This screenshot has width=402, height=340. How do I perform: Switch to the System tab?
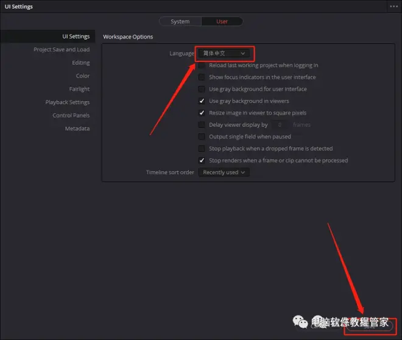coord(180,21)
